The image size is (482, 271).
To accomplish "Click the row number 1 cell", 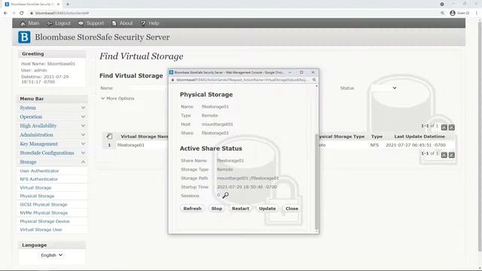I will (x=109, y=145).
